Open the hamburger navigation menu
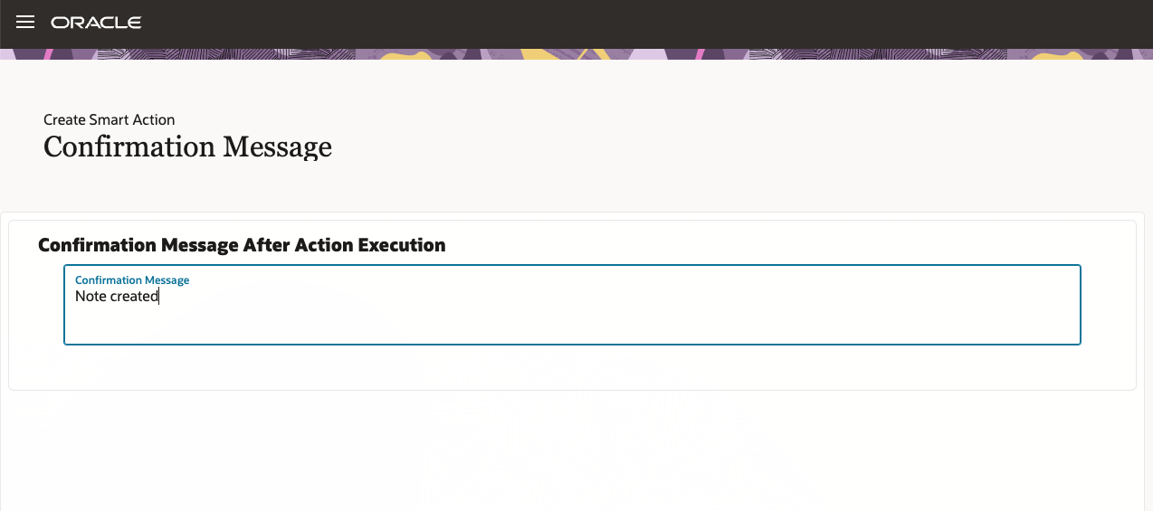 25,23
